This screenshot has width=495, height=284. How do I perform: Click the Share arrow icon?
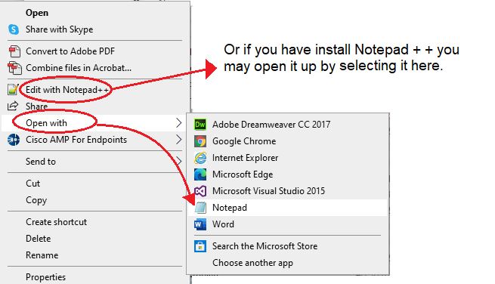click(13, 106)
